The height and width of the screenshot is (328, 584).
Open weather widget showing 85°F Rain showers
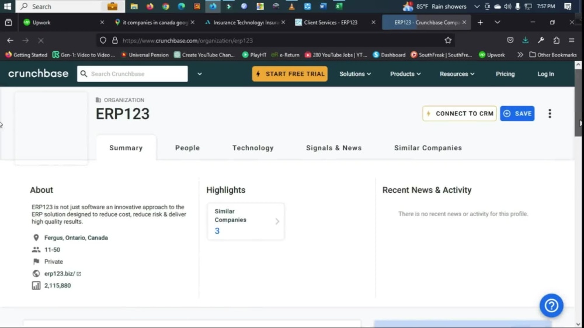434,6
